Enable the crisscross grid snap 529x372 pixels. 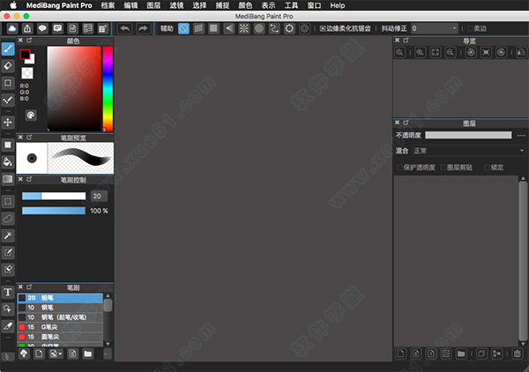coord(213,29)
